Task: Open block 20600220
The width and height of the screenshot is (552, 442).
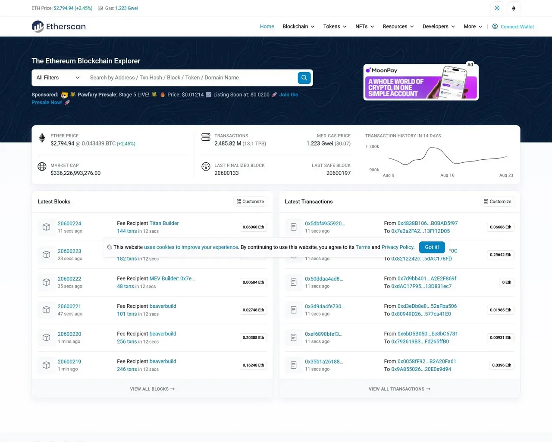Action: tap(69, 334)
